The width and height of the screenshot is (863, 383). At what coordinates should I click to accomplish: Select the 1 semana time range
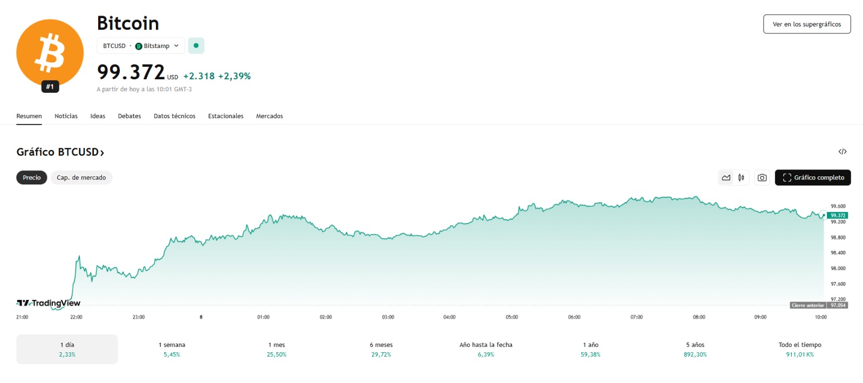tap(172, 349)
